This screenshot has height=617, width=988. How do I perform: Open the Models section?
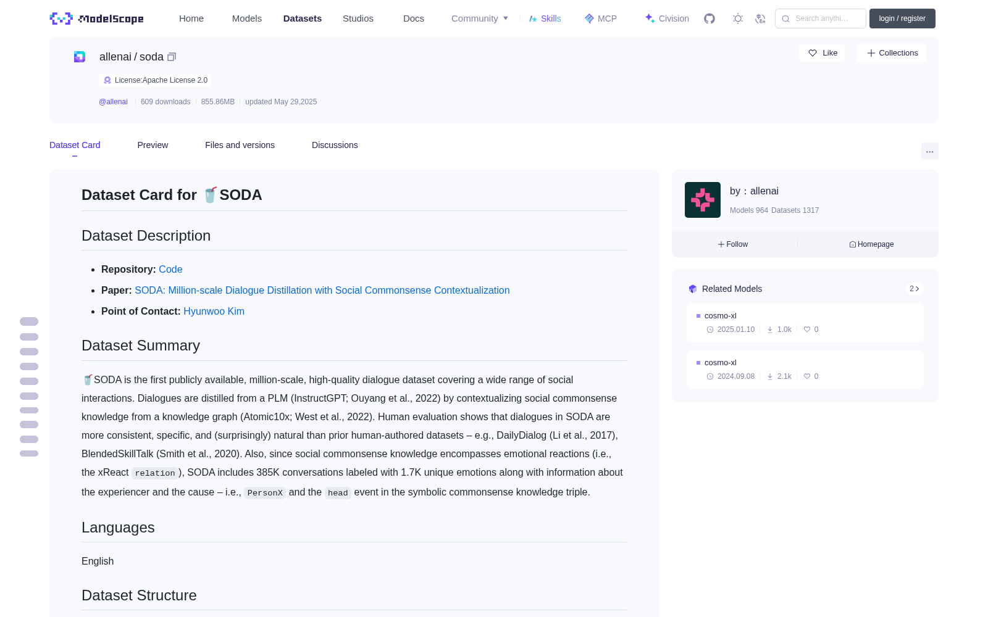247,19
